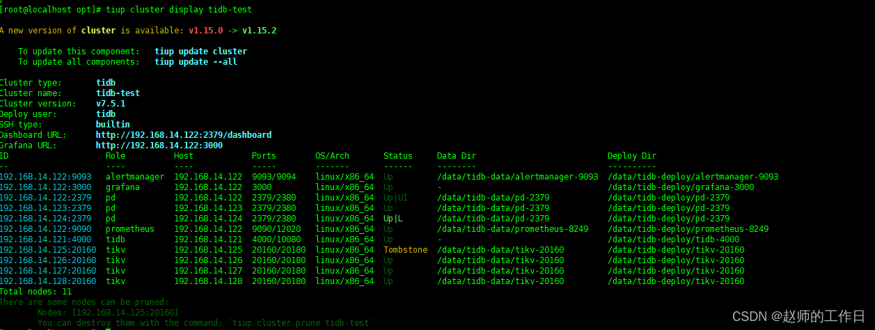
Task: Click the 'Deploy Dir' column header
Action: pyautogui.click(x=632, y=156)
